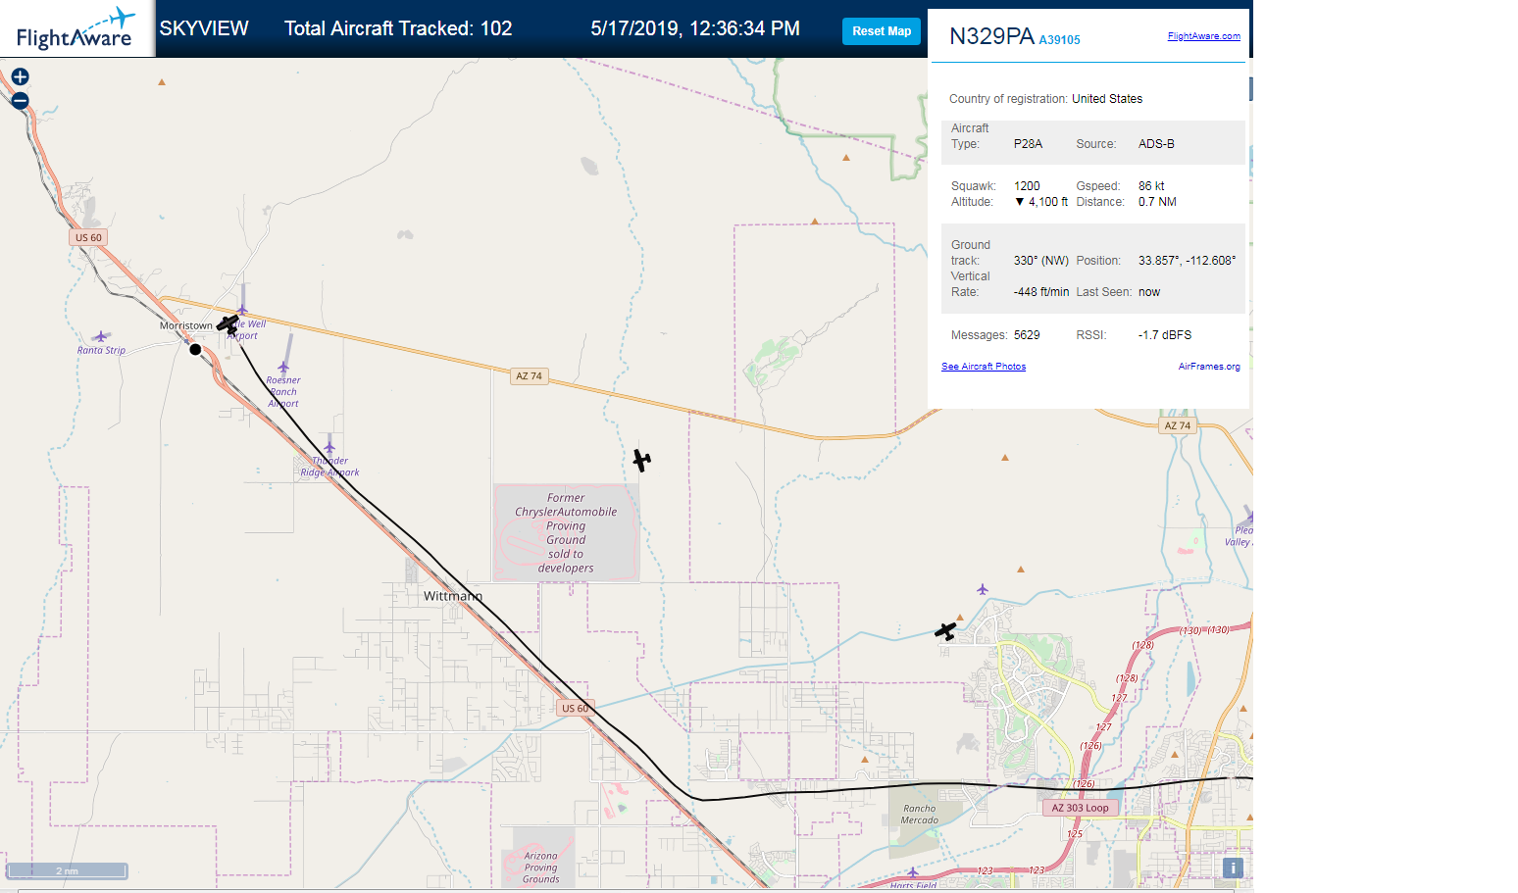Image resolution: width=1518 pixels, height=893 pixels.
Task: Click the Harts Field airport icon
Action: [x=912, y=871]
